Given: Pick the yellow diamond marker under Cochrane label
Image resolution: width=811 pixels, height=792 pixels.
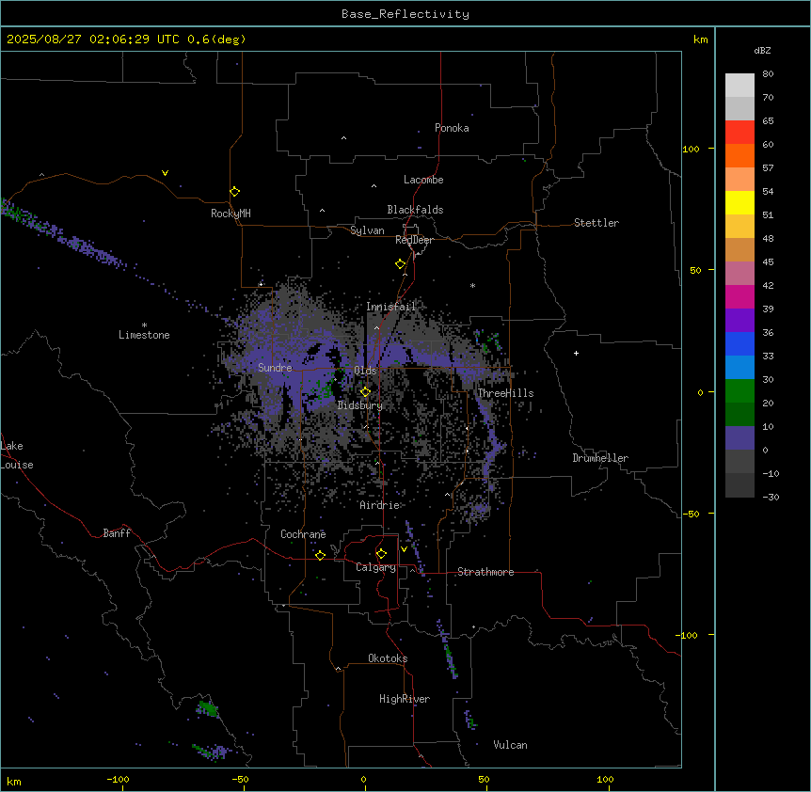Looking at the screenshot, I should (x=320, y=555).
